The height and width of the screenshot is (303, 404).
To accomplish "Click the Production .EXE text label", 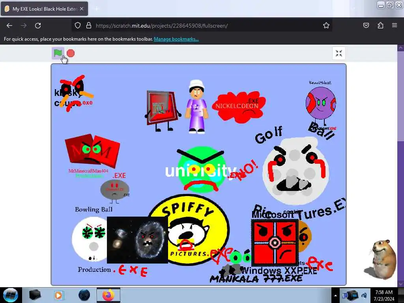I will (112, 271).
